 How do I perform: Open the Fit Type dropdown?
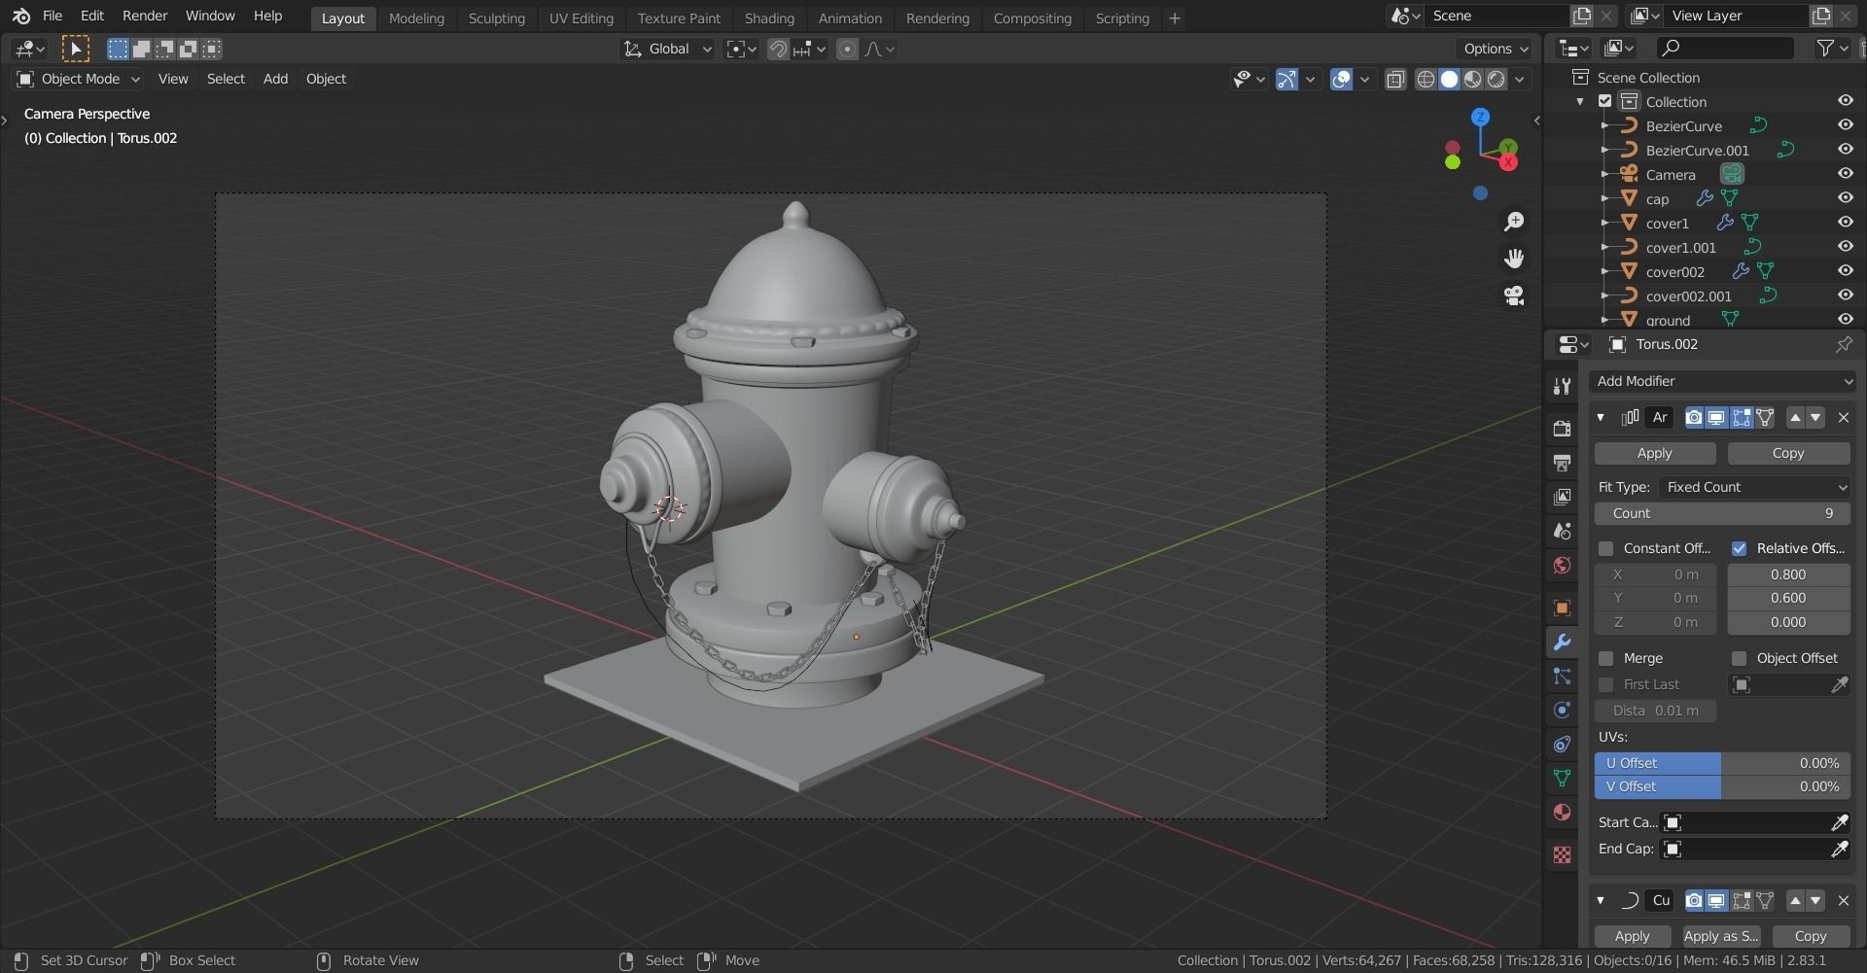click(1753, 487)
